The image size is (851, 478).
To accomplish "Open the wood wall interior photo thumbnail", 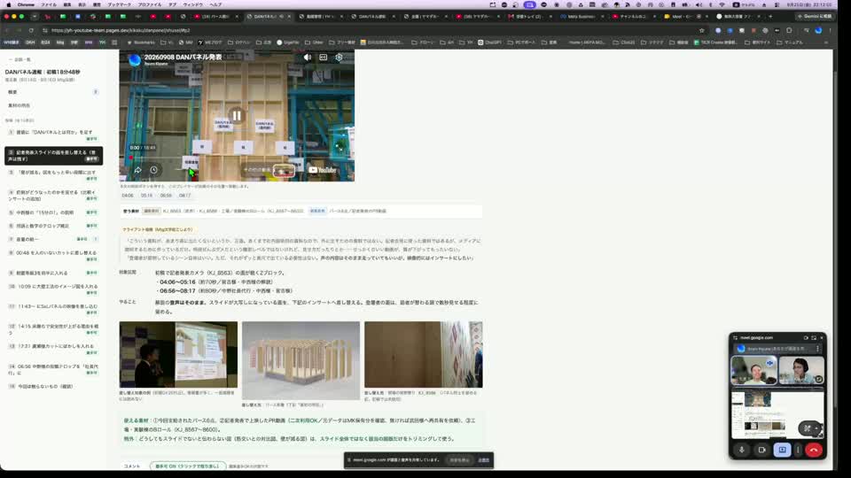I will click(424, 354).
